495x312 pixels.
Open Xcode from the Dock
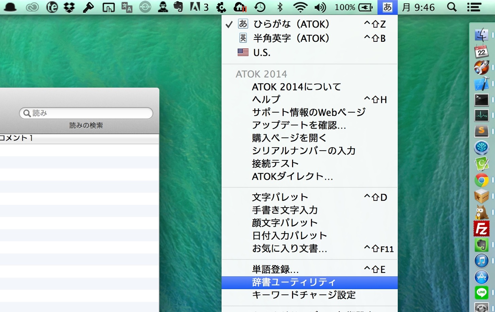pos(481,83)
